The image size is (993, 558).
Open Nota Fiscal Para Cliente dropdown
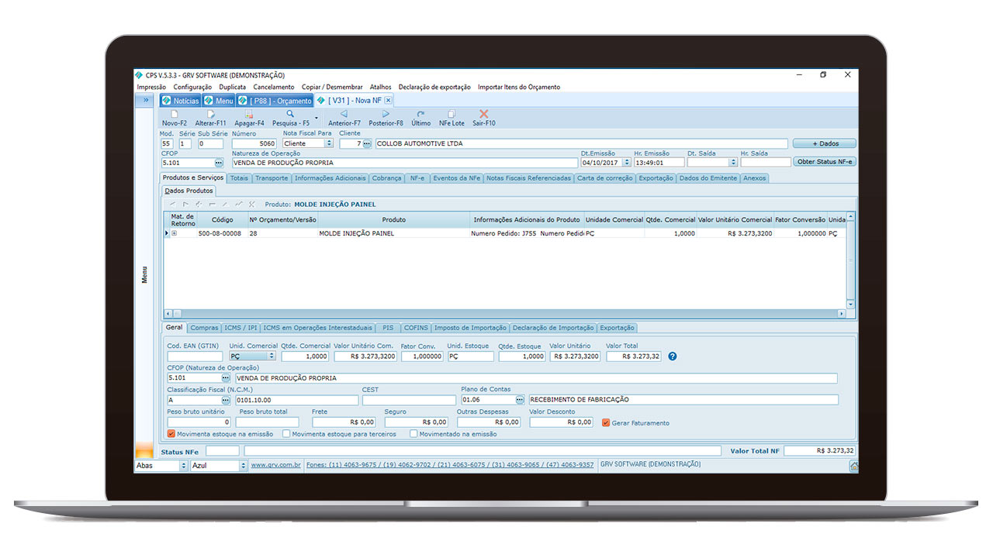[329, 143]
